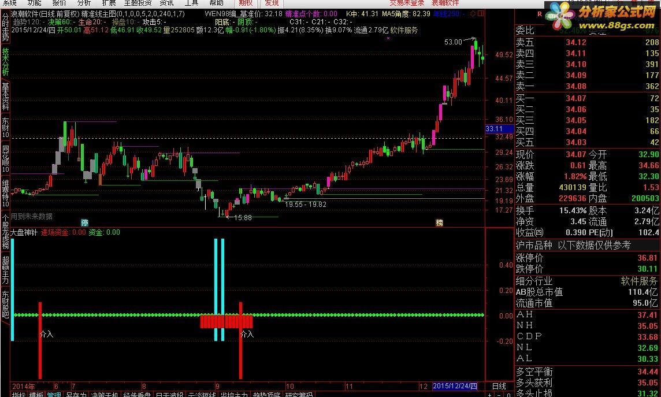This screenshot has width=661, height=397.
Task: Select the 经传看盘 indicator tab
Action: point(137,395)
